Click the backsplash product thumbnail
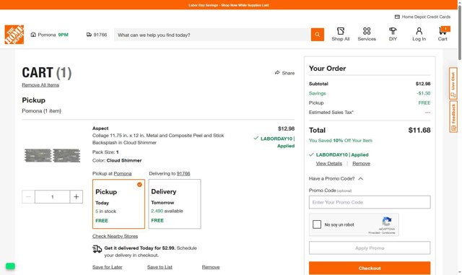The image size is (462, 275). pyautogui.click(x=53, y=155)
